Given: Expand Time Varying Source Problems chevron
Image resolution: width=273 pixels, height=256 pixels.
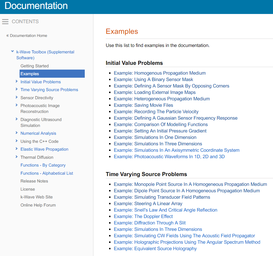Looking at the screenshot, I should pyautogui.click(x=17, y=89).
